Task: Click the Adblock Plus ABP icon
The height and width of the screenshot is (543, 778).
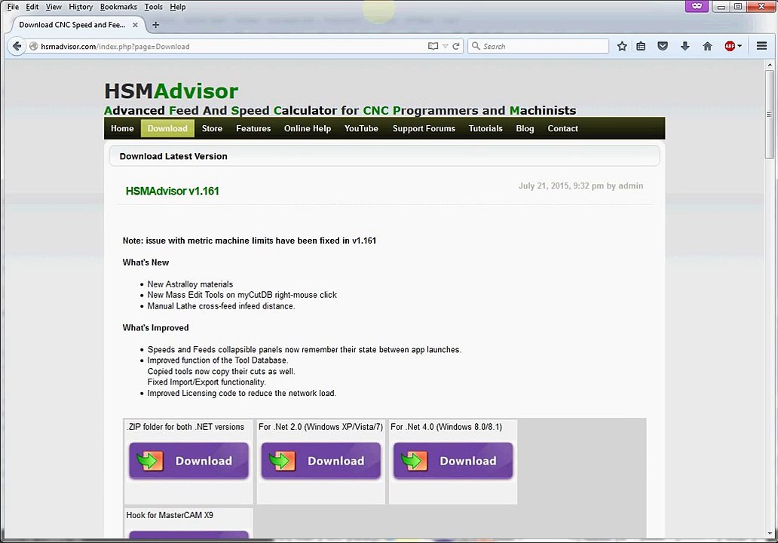Action: [x=730, y=46]
